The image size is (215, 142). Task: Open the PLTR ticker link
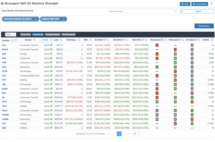tap(5, 71)
